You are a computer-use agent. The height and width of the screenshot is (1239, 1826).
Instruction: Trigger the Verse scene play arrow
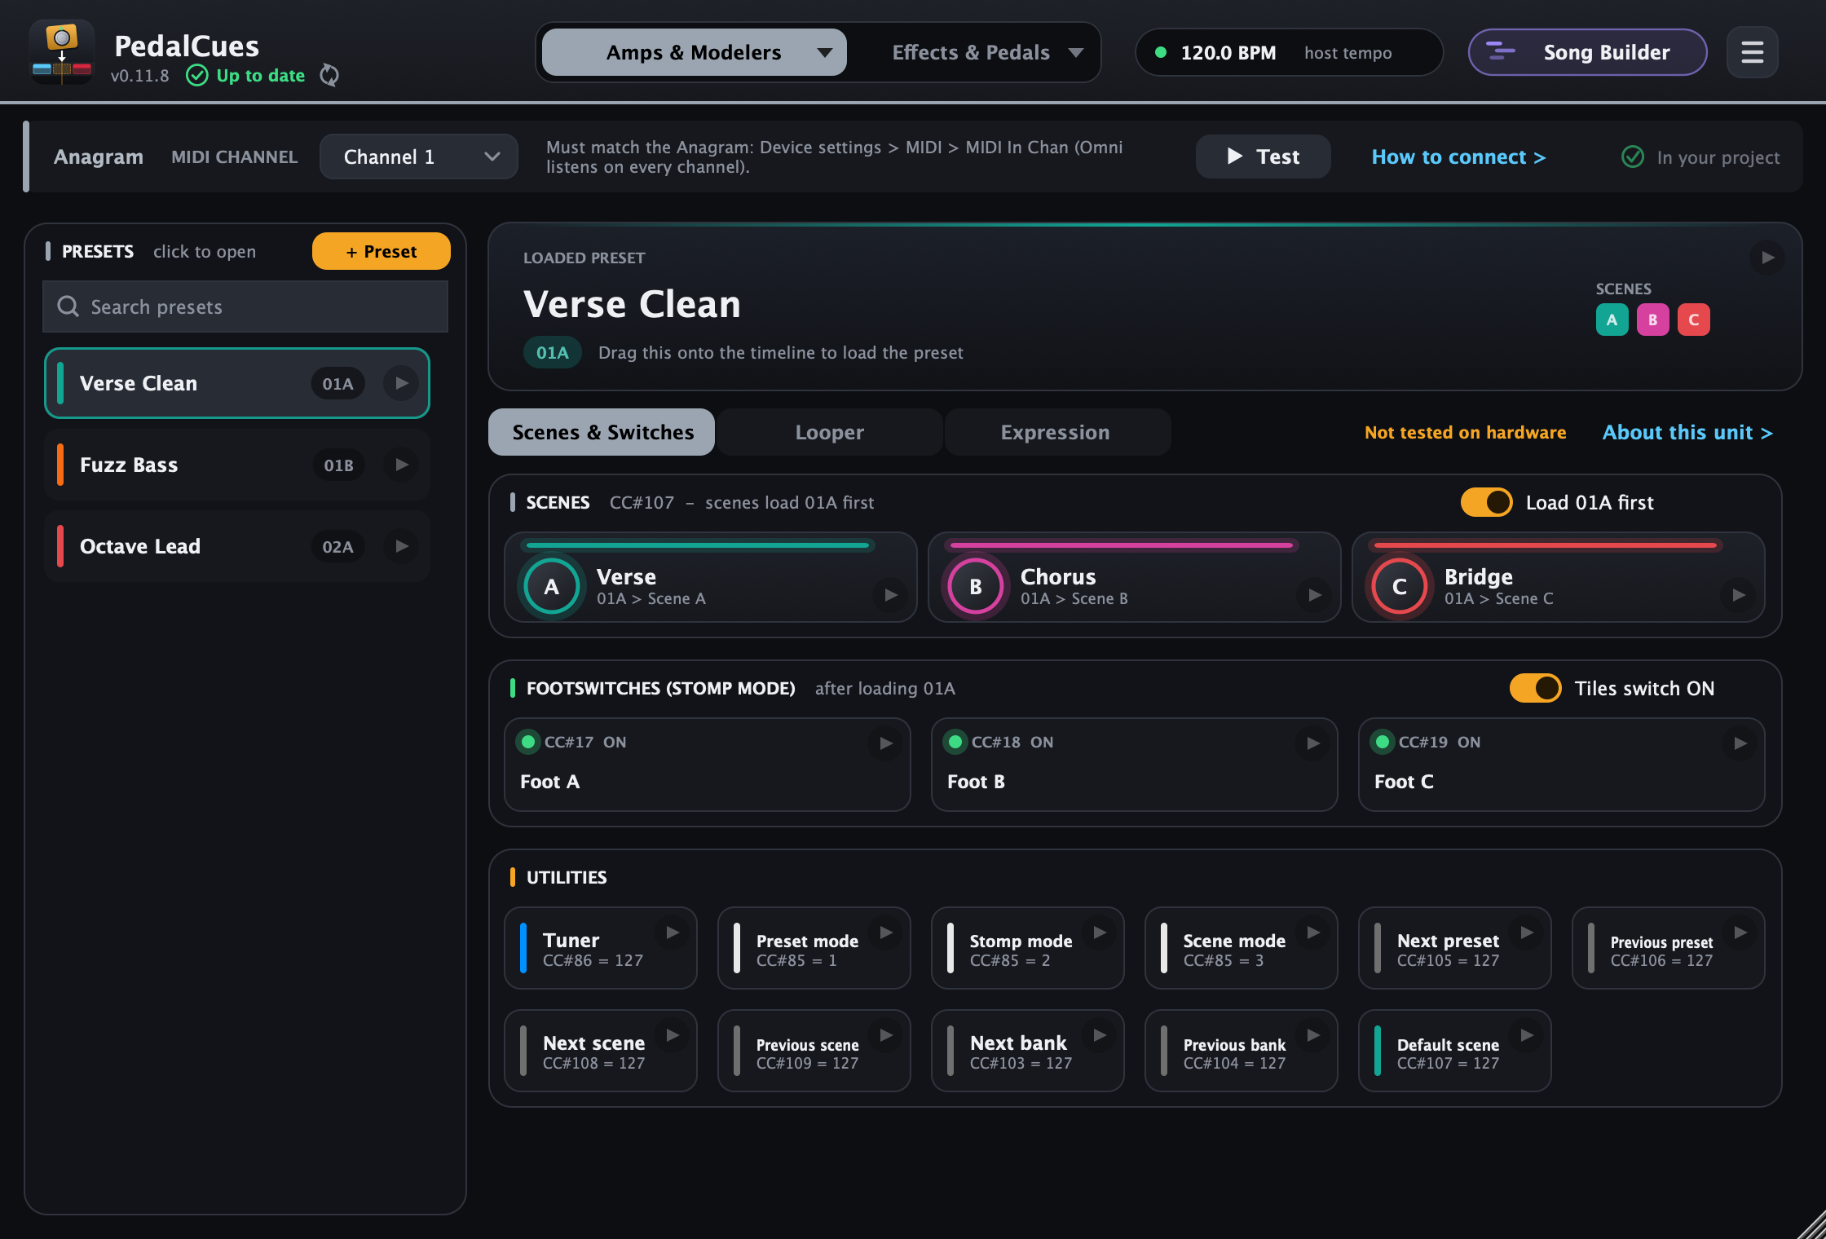pos(890,595)
